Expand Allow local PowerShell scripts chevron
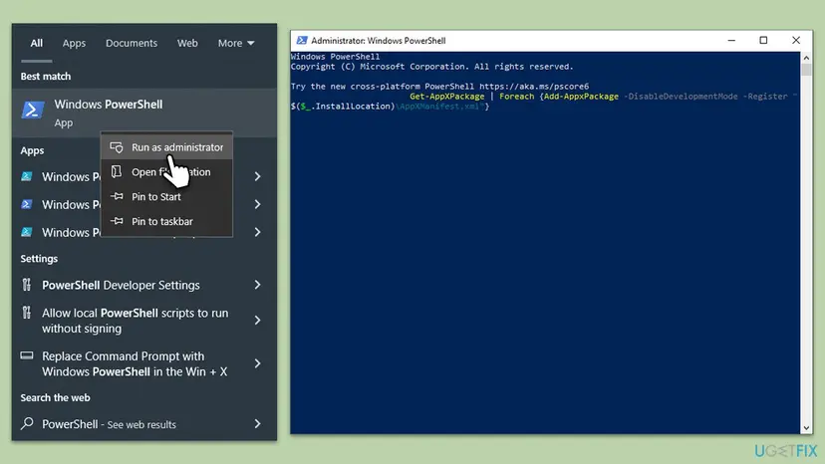 pyautogui.click(x=257, y=321)
